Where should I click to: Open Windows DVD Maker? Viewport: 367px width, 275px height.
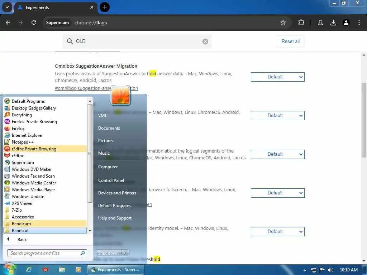(x=46, y=169)
